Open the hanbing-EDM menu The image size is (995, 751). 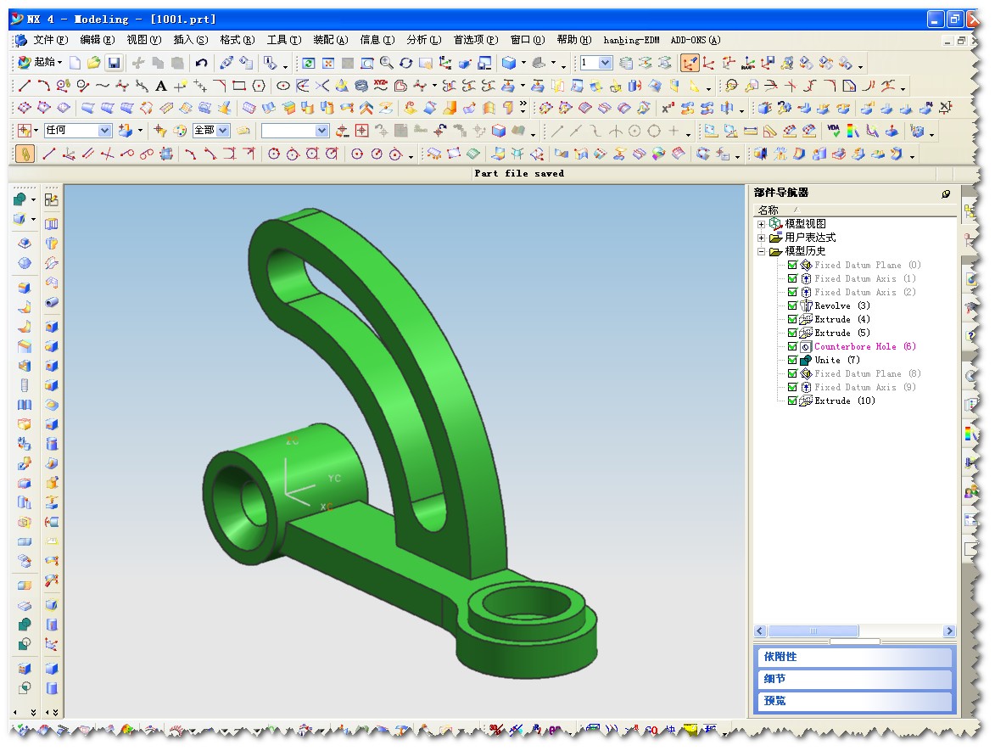[x=631, y=40]
